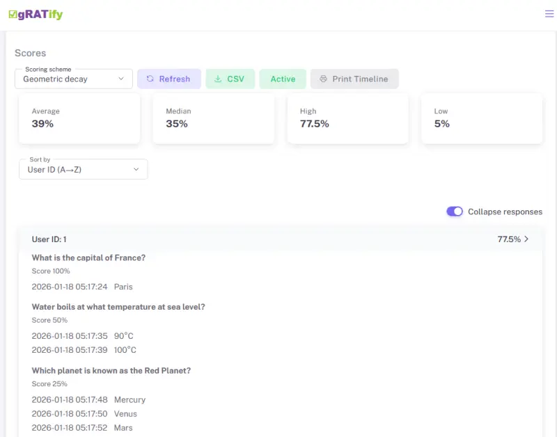Click the gRATify logo
Screen dimensions: 557x437
pos(36,14)
